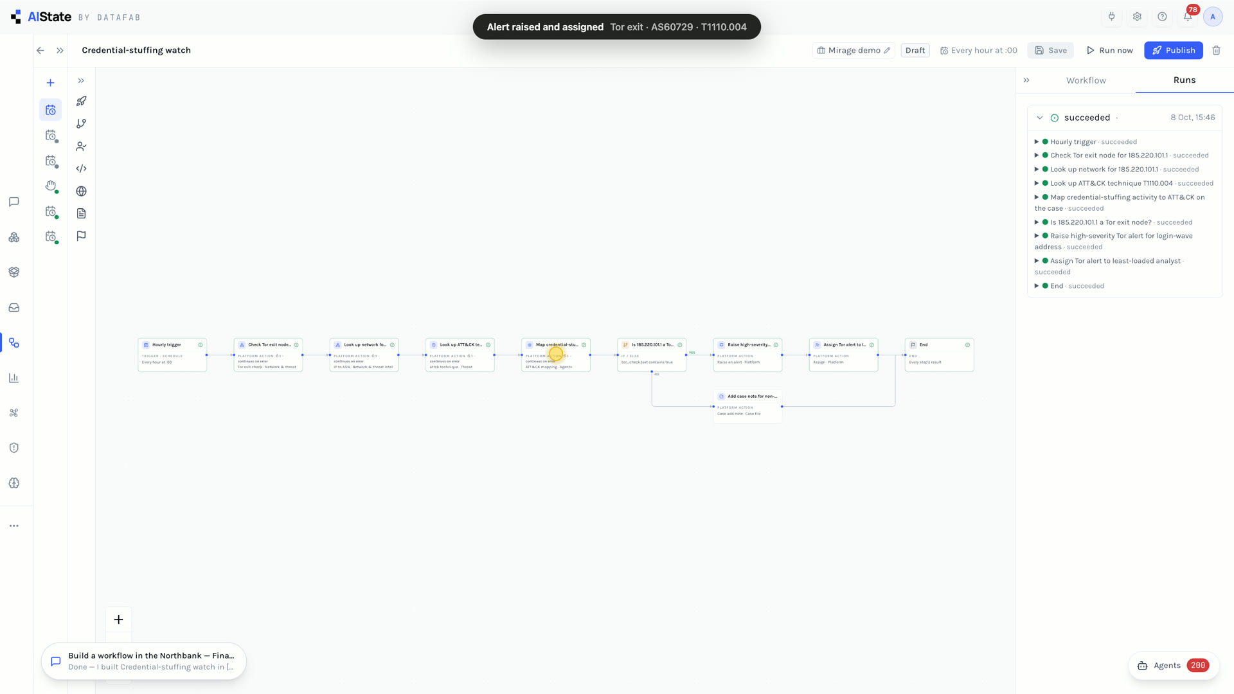Click the Save button
Screen dimensions: 1234x694
point(1051,50)
